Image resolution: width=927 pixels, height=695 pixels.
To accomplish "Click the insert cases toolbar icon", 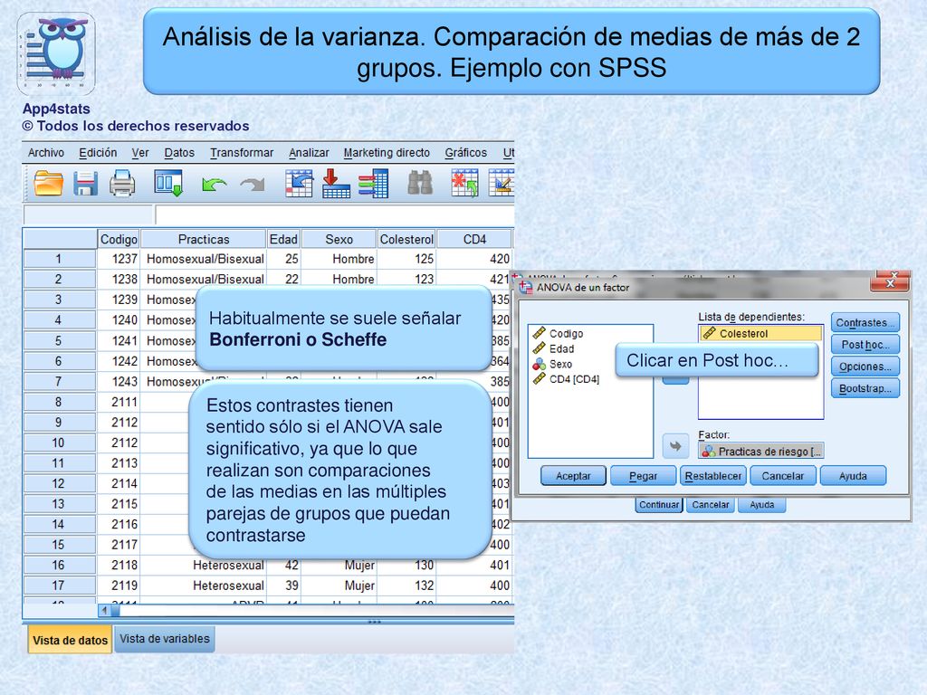I will pyautogui.click(x=464, y=183).
